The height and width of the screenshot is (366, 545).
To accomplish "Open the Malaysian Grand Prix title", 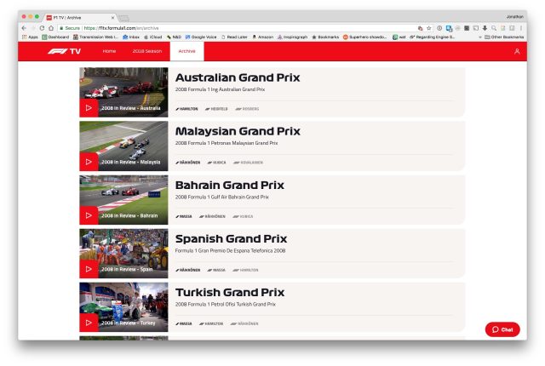I will coord(238,132).
